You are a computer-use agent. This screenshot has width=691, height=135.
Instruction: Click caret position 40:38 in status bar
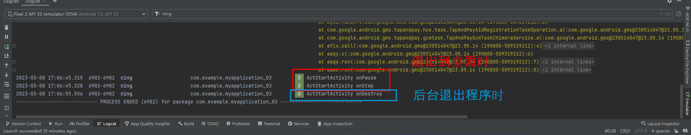point(610,131)
